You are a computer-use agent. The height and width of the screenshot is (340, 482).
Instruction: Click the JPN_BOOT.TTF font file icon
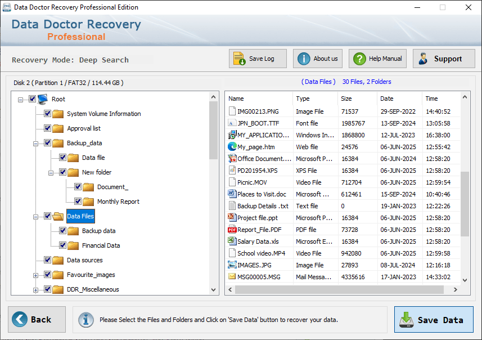232,123
